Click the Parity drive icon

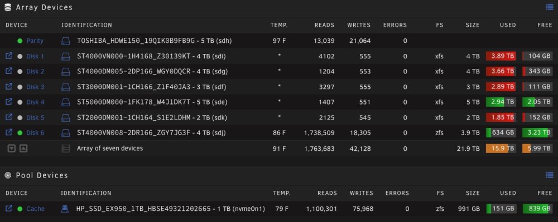(x=66, y=41)
